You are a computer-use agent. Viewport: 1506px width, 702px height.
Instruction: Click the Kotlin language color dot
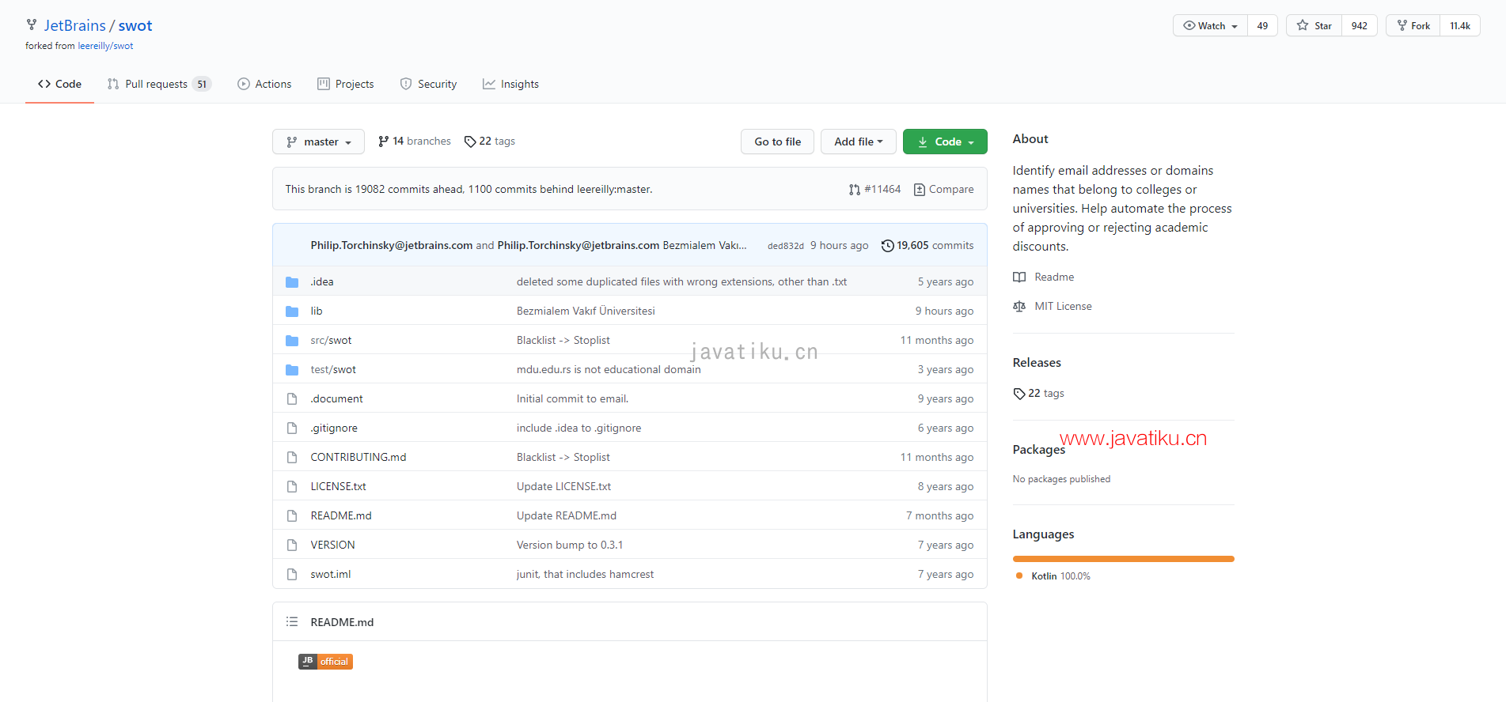(x=1019, y=576)
